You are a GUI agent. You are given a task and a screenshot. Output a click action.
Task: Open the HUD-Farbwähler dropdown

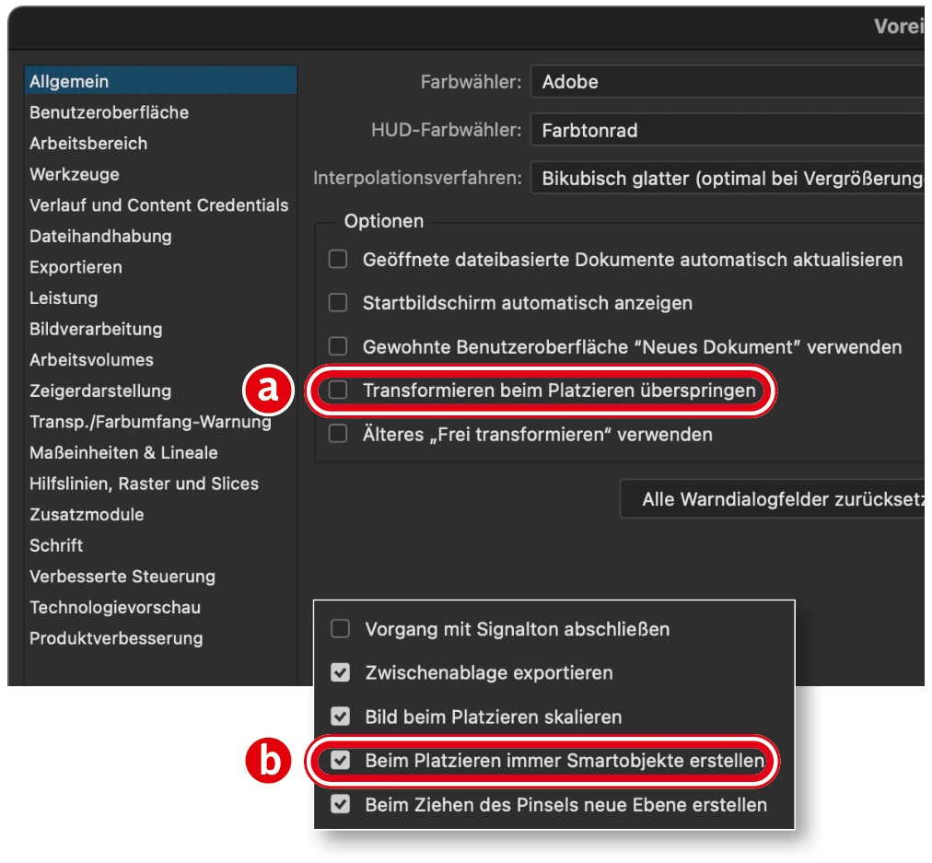click(728, 131)
